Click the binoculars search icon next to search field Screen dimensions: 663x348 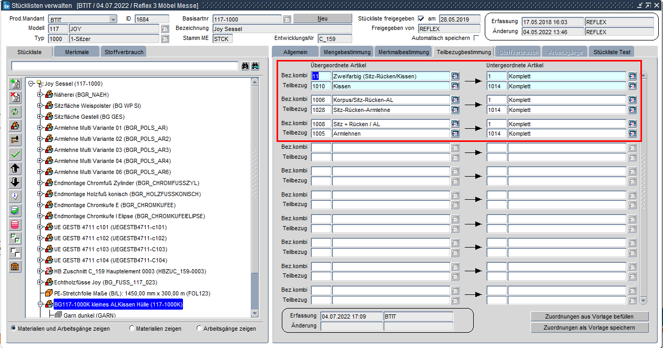point(245,66)
